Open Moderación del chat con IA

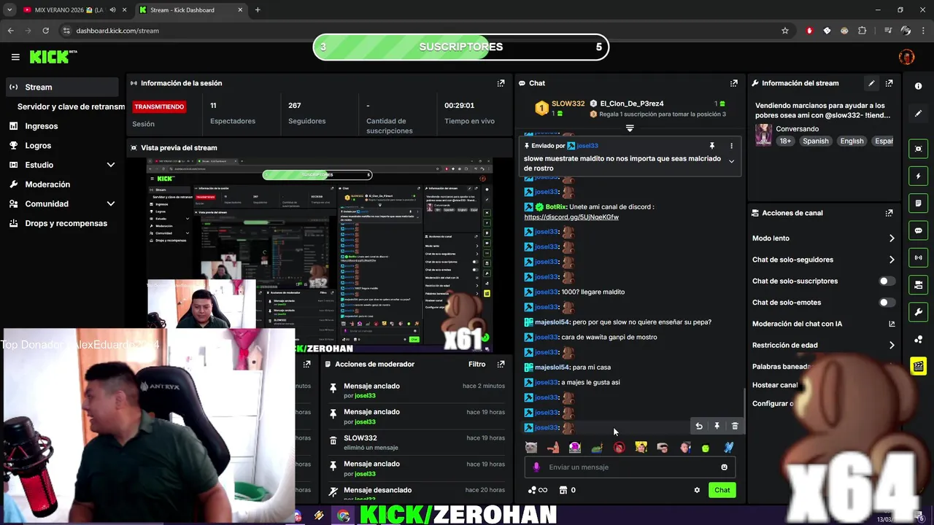[823, 324]
